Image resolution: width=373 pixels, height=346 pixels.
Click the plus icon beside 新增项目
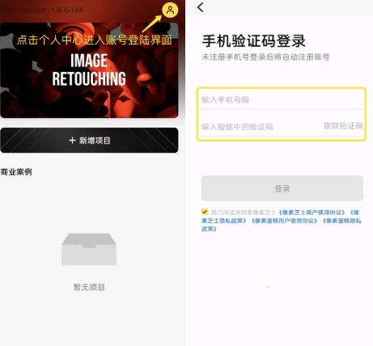pyautogui.click(x=72, y=141)
